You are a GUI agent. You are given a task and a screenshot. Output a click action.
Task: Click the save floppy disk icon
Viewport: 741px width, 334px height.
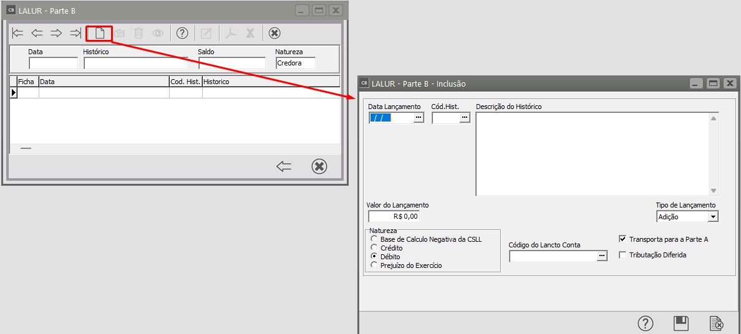pos(681,323)
